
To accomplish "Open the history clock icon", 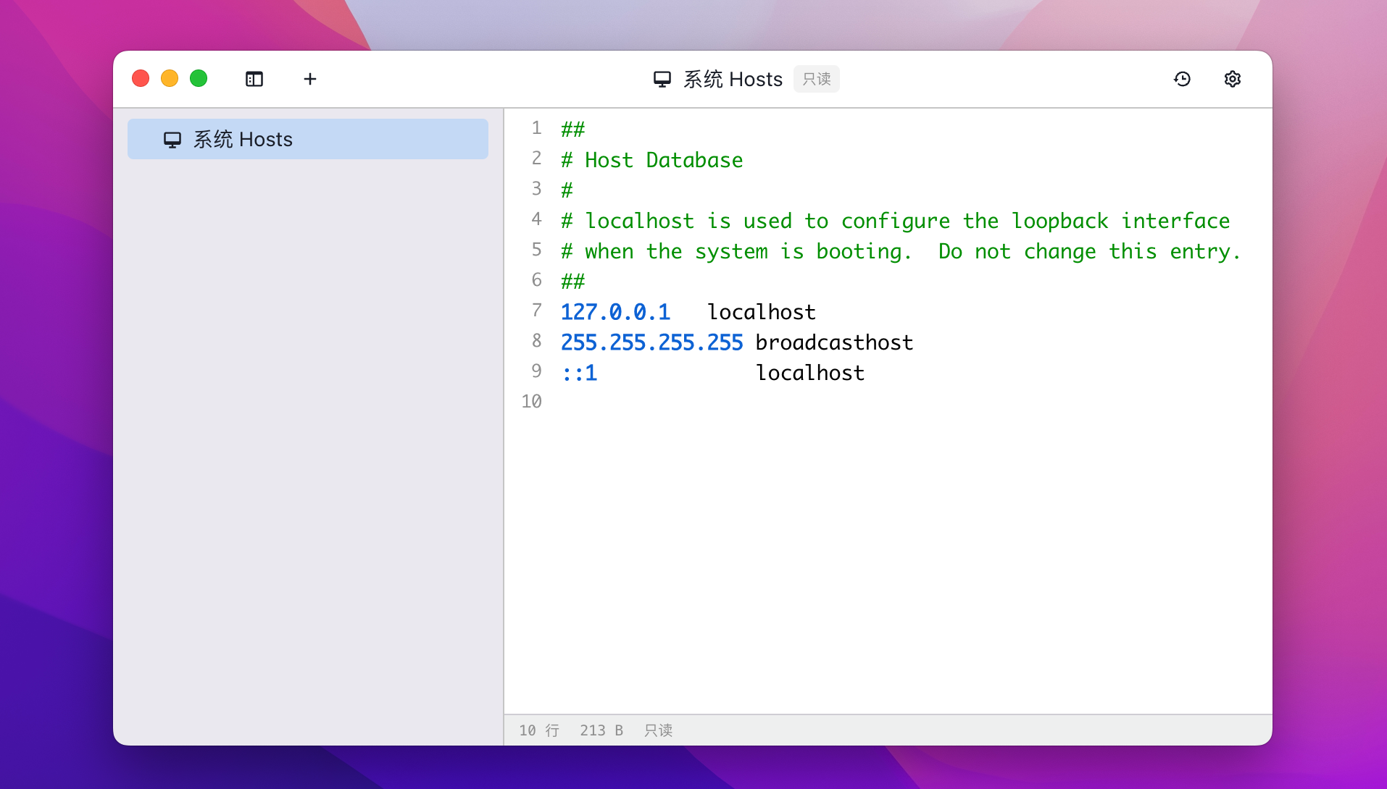I will tap(1182, 79).
